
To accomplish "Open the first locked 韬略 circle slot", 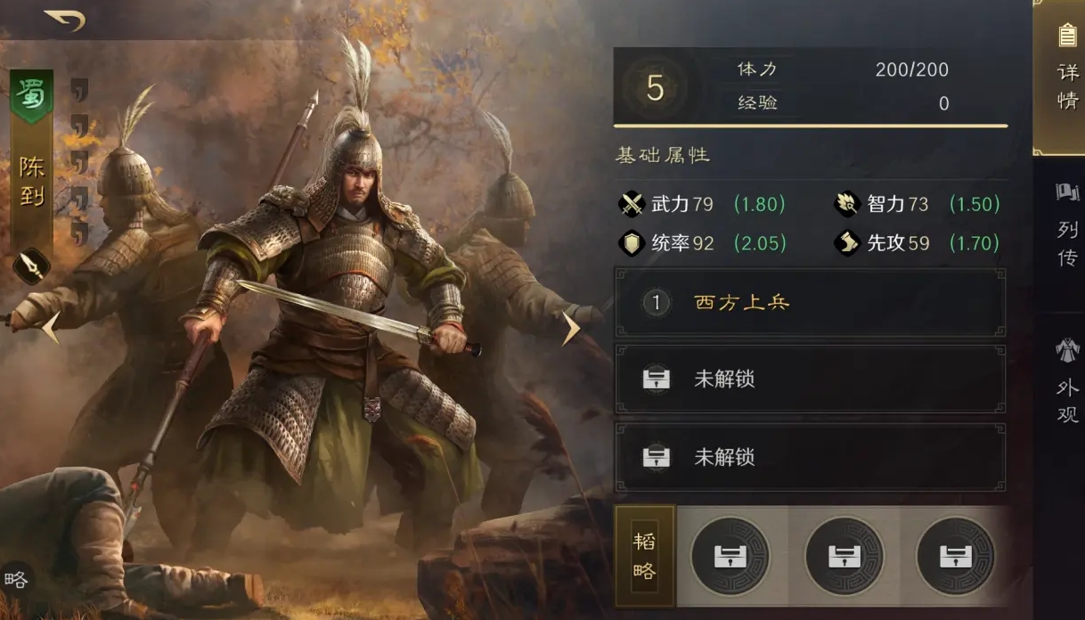I will coord(730,557).
